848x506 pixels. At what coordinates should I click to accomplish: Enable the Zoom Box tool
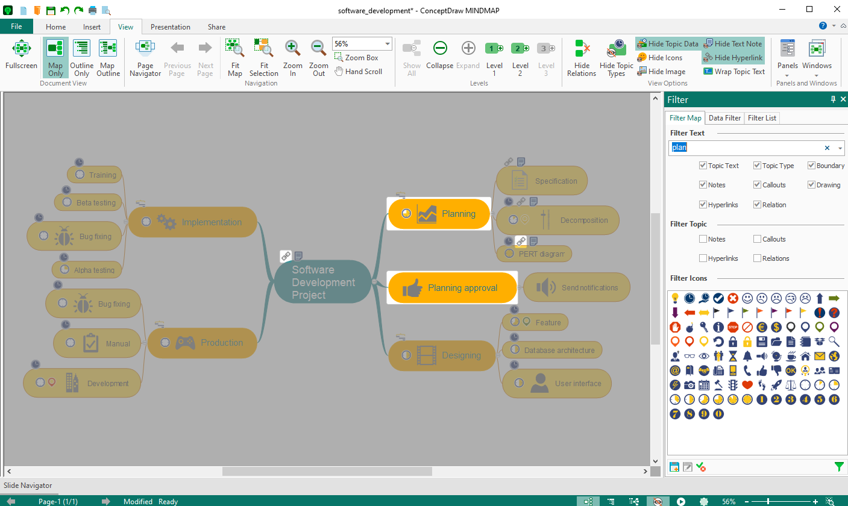click(356, 58)
